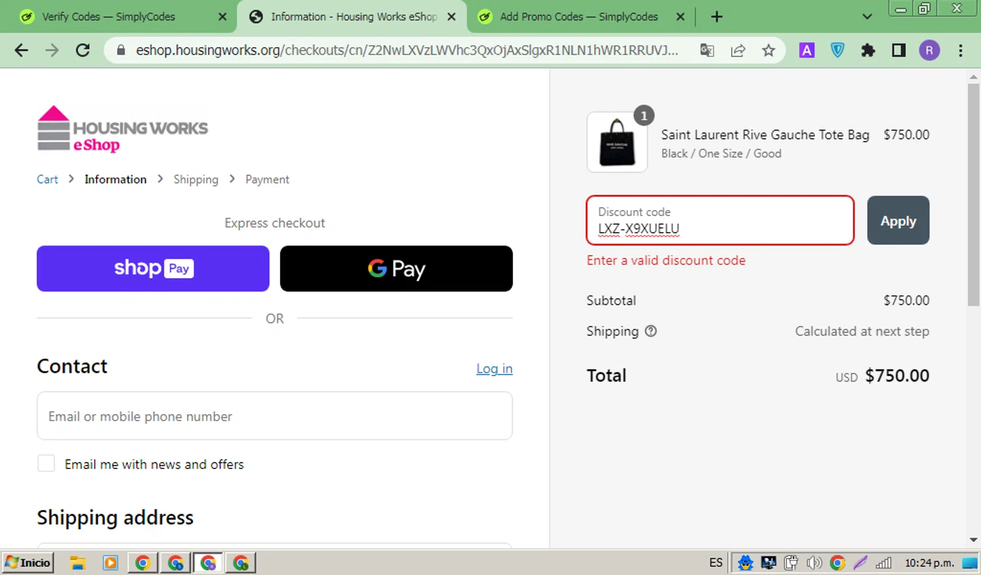Click the taskbar clock 10:24 p.m.

point(929,563)
